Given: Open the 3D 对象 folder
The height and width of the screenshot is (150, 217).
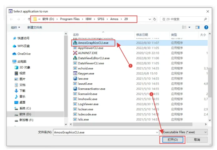Looking at the screenshot, I should point(22,67).
